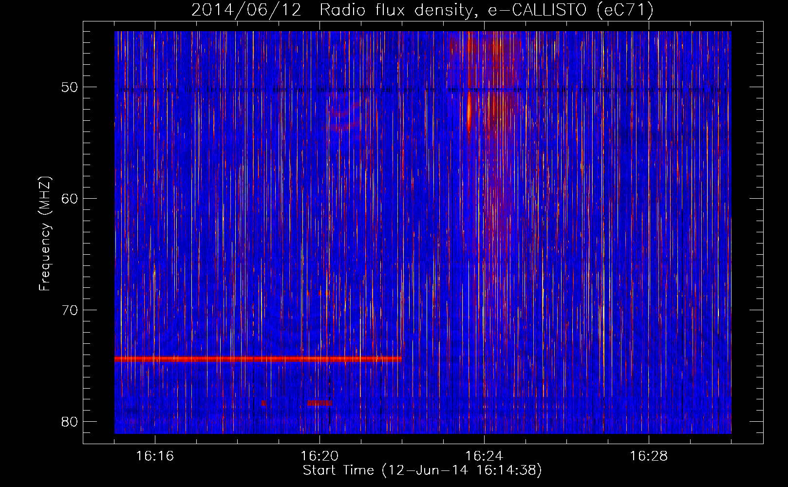Click the 16:28 time tick label

click(649, 456)
